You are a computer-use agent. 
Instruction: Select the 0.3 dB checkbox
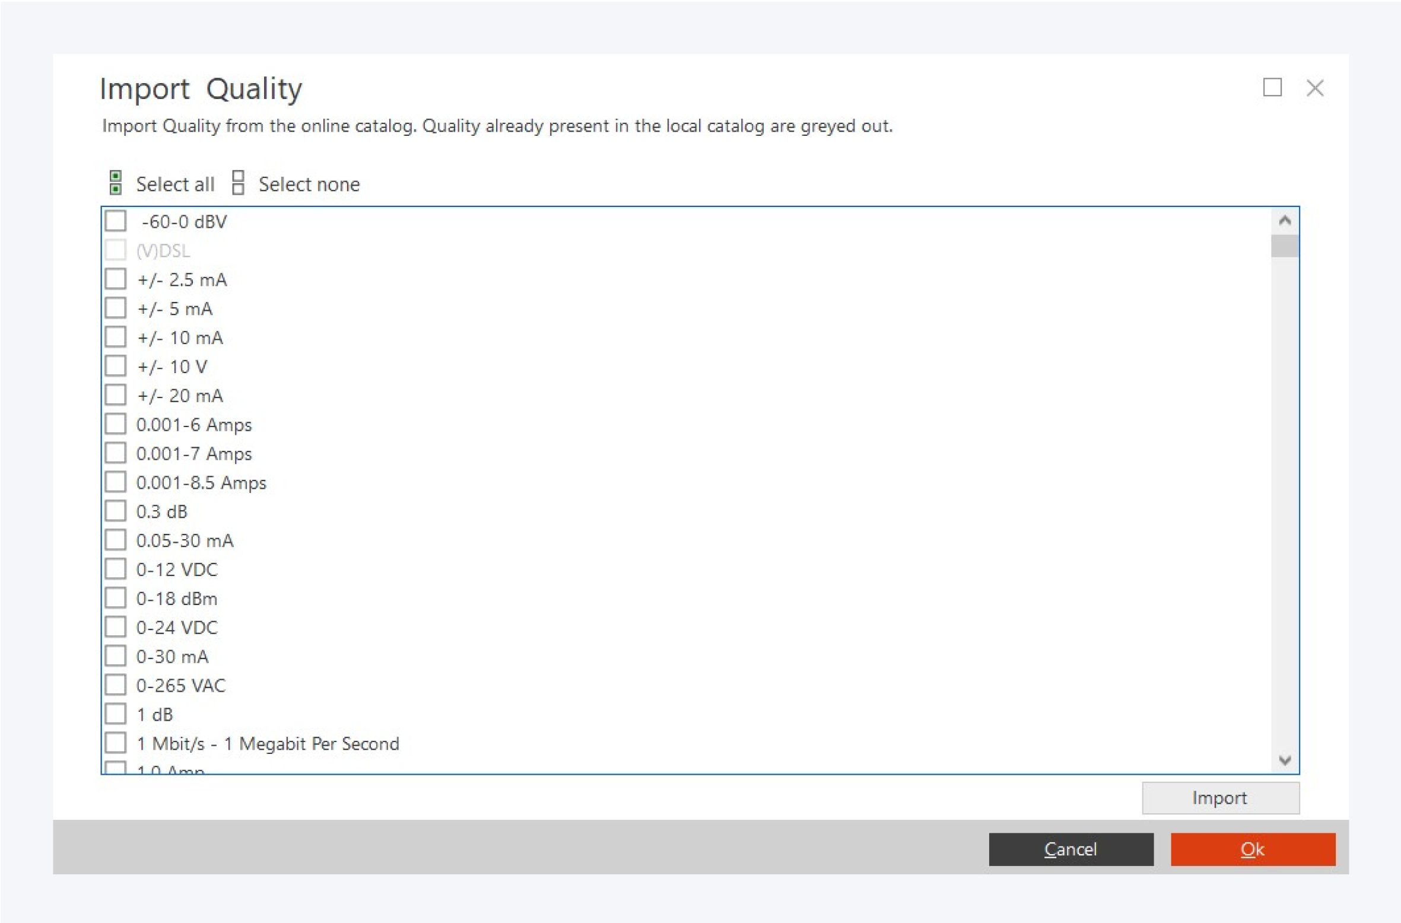click(x=116, y=511)
